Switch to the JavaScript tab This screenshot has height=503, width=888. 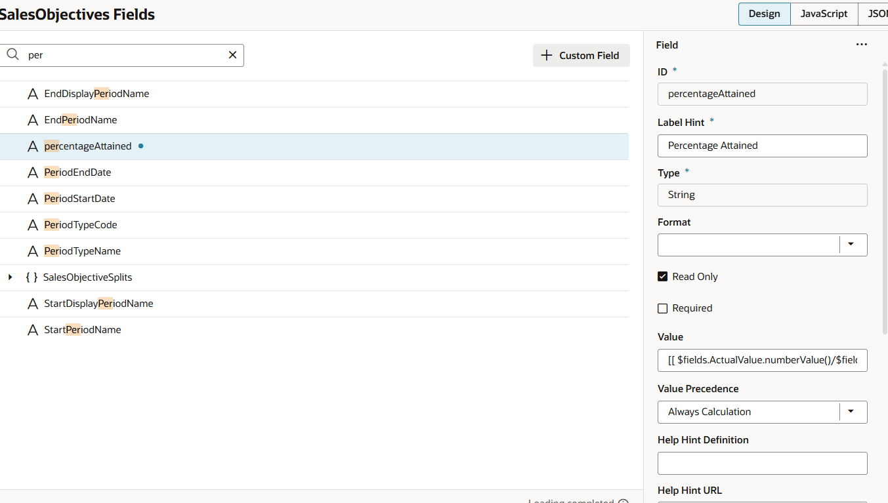click(x=824, y=14)
